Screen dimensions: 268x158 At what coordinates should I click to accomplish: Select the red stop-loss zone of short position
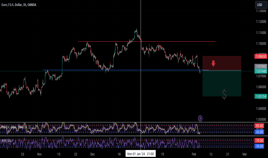tap(222, 63)
